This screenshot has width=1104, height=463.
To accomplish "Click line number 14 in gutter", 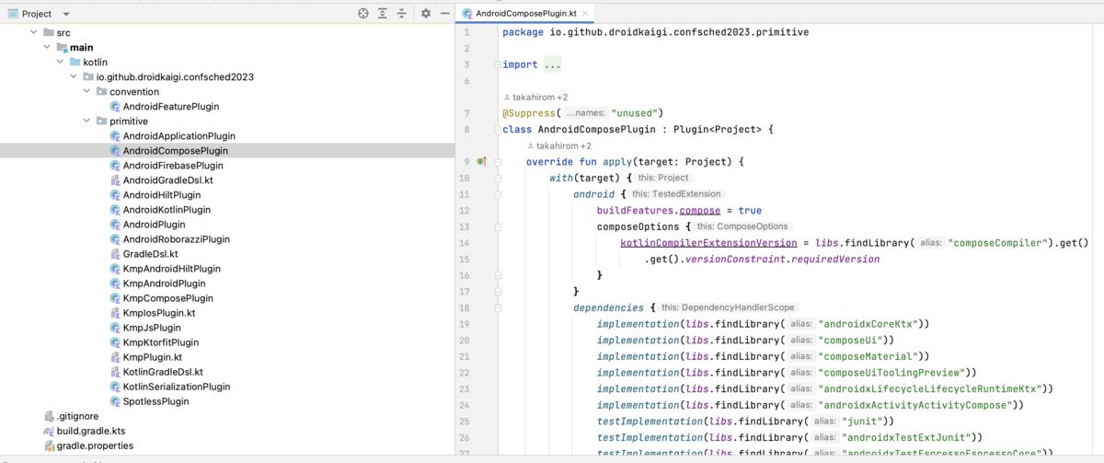I will pyautogui.click(x=464, y=243).
